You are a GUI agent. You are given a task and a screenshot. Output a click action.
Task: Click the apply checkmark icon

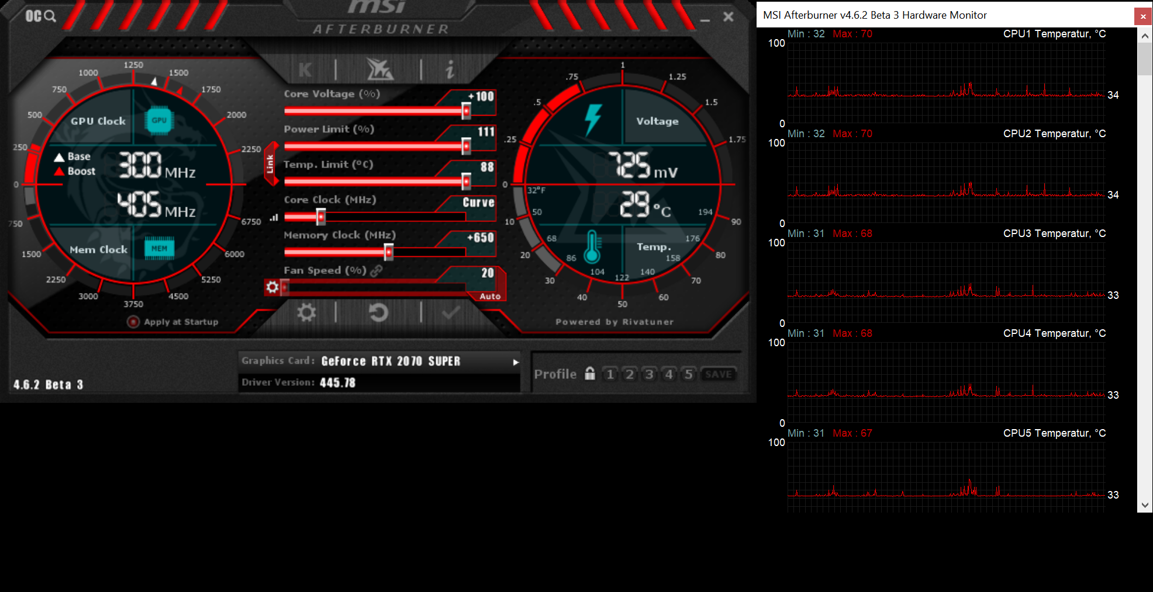450,313
